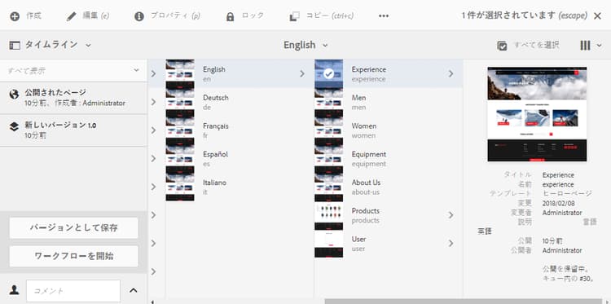
Task: Open the 'new version 1.0' timeline entry
Action: [x=73, y=130]
